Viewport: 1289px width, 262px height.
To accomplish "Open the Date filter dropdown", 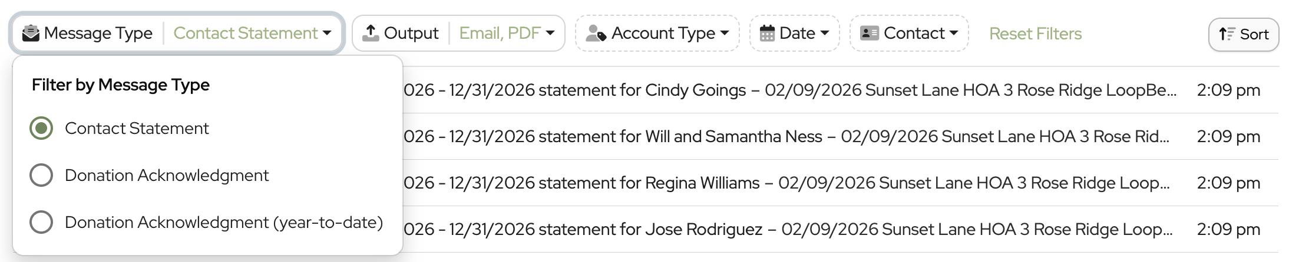I will coord(824,33).
